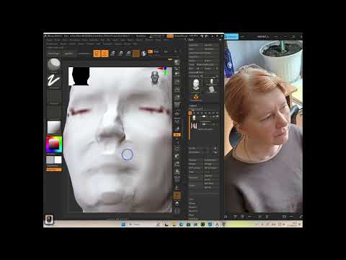346x260 pixels.
Task: Open the material preview swatch above color picker
Action: point(53,127)
